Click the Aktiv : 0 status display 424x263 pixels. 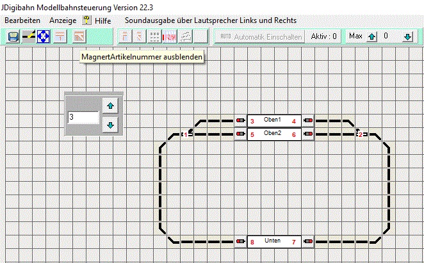tap(323, 36)
